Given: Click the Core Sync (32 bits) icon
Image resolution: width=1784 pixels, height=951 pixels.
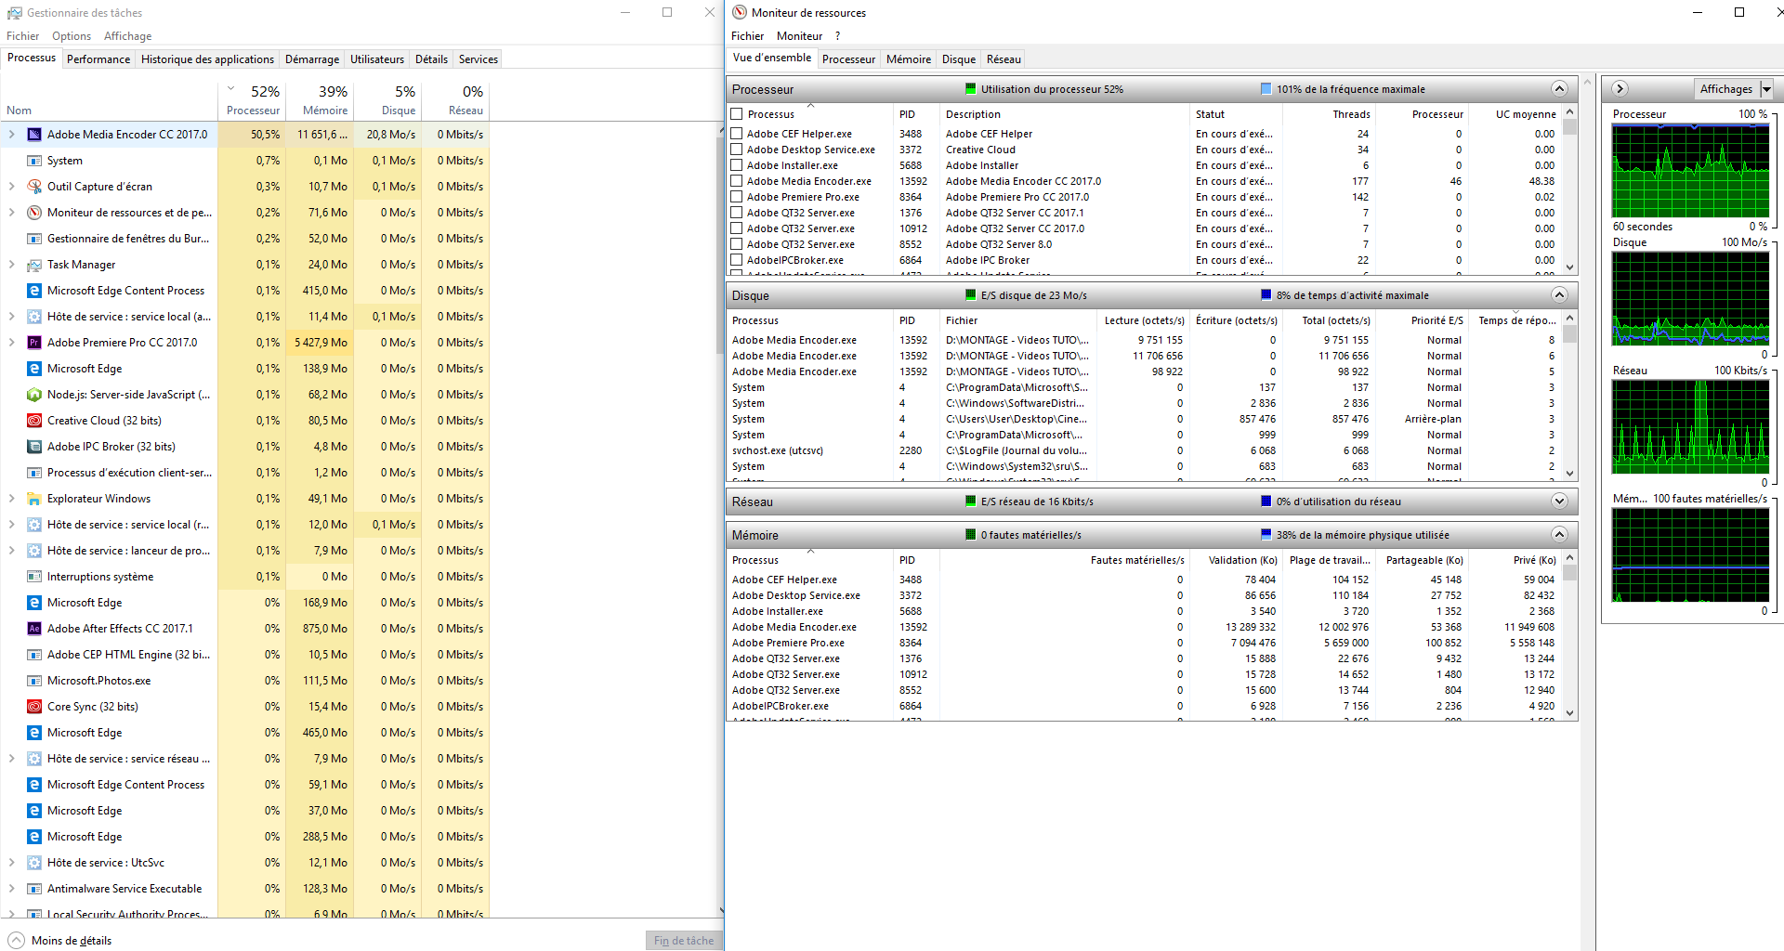Looking at the screenshot, I should tap(34, 707).
